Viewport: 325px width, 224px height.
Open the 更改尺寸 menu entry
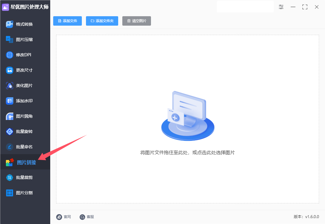coord(25,70)
